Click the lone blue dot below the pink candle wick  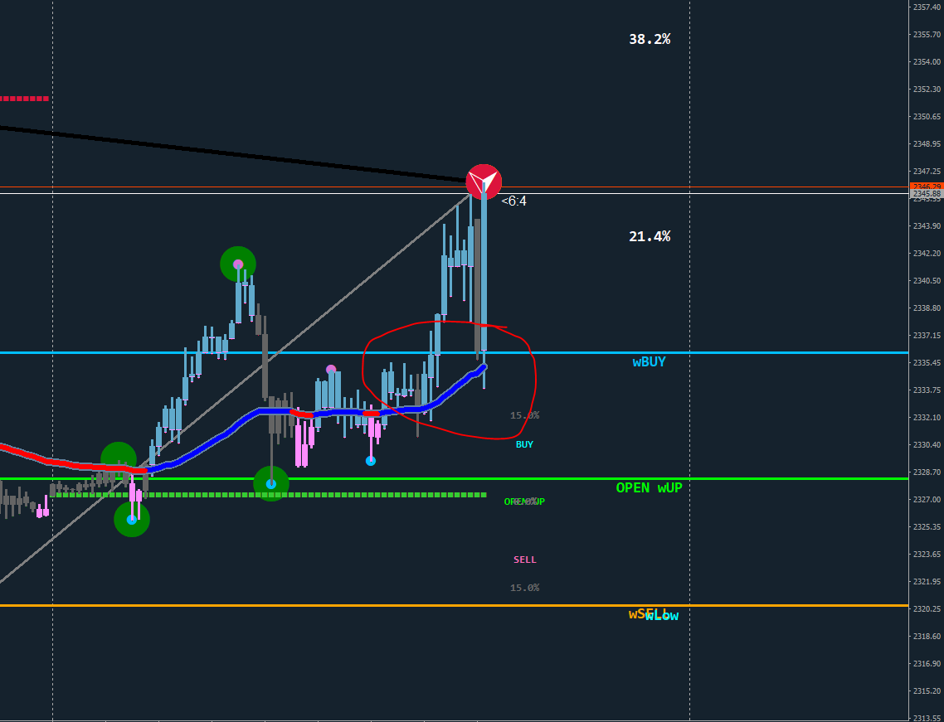371,461
